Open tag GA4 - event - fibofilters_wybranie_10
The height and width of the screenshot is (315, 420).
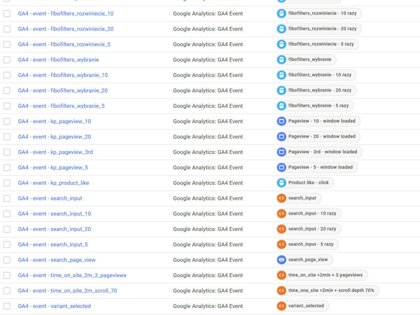pos(63,75)
